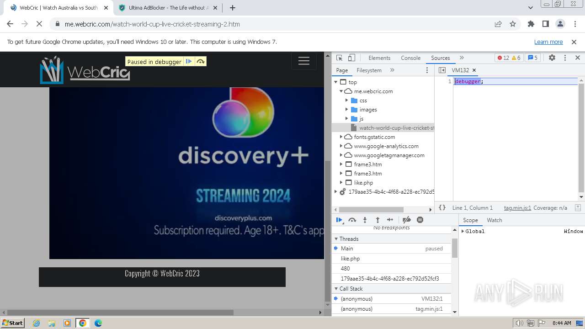Viewport: 585px width, 329px height.
Task: Switch to the Ultima AdBlocker tab
Action: (x=169, y=8)
